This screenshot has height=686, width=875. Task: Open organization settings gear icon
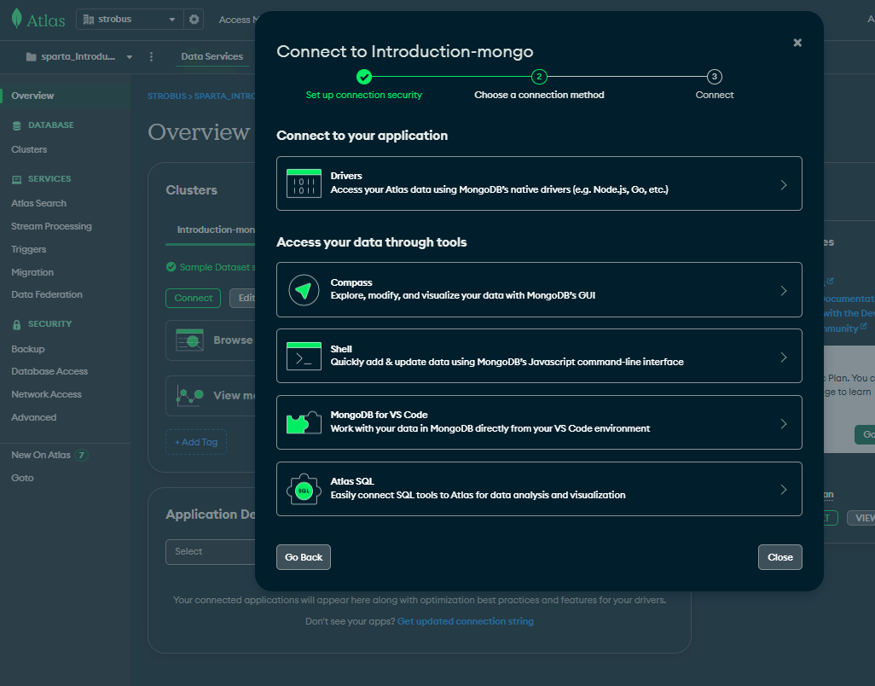194,19
